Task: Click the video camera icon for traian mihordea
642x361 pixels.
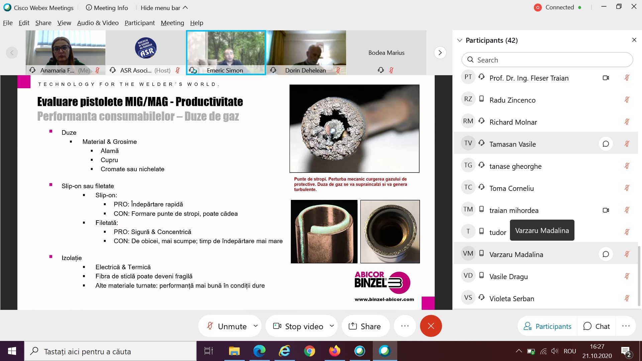Action: 606,210
